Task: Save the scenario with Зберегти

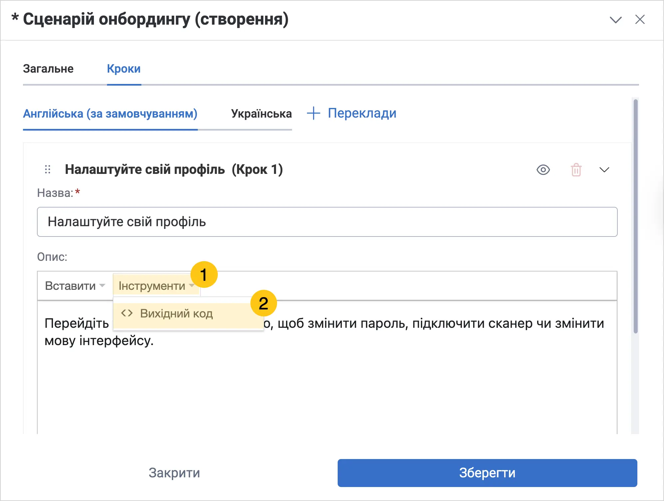Action: tap(487, 473)
